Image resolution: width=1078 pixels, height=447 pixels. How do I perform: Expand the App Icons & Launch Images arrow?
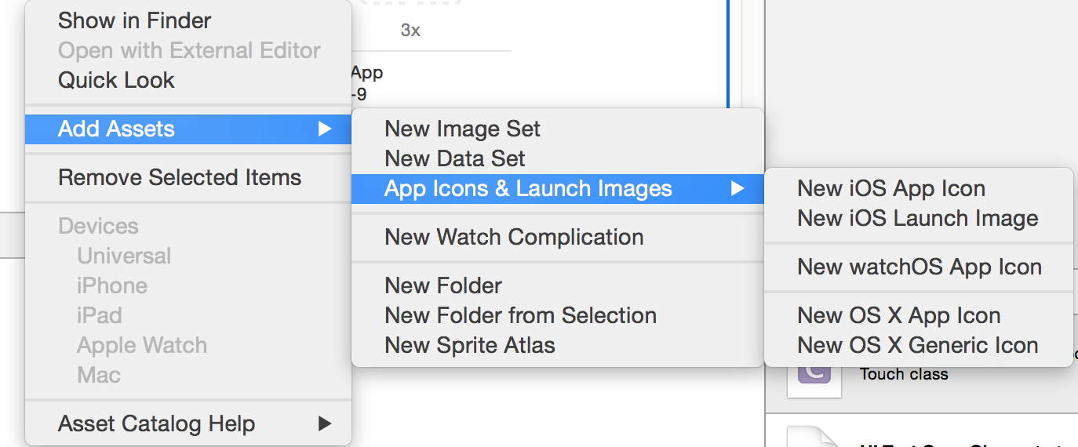pyautogui.click(x=737, y=189)
